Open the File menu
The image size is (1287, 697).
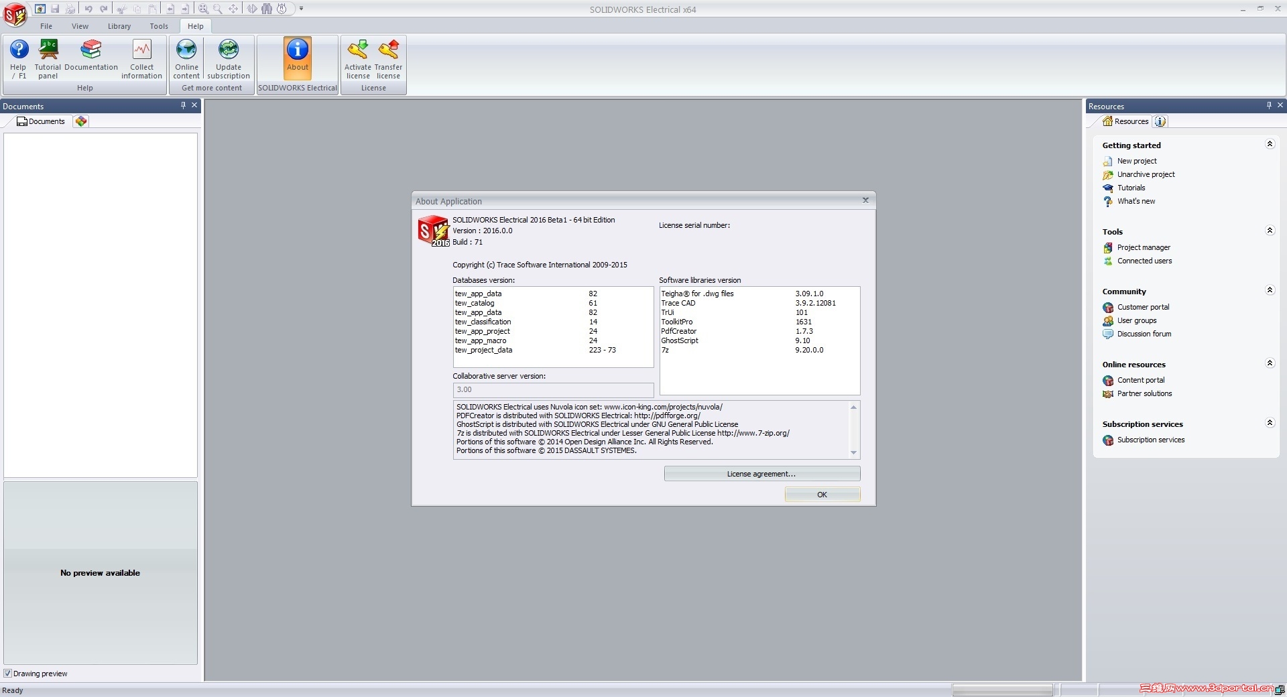point(46,26)
